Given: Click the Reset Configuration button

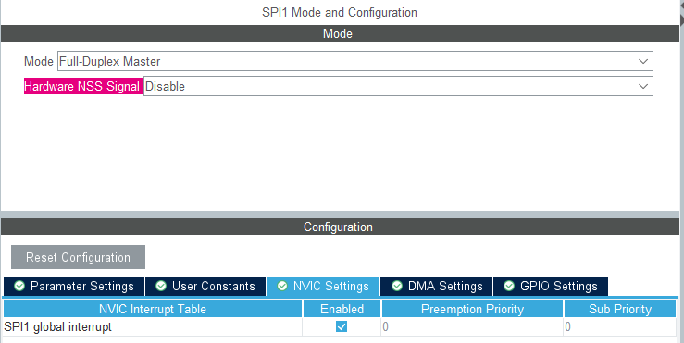Looking at the screenshot, I should tap(78, 257).
